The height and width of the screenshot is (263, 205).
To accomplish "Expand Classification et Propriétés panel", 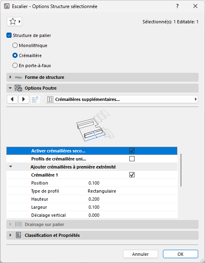I will (x=10, y=235).
